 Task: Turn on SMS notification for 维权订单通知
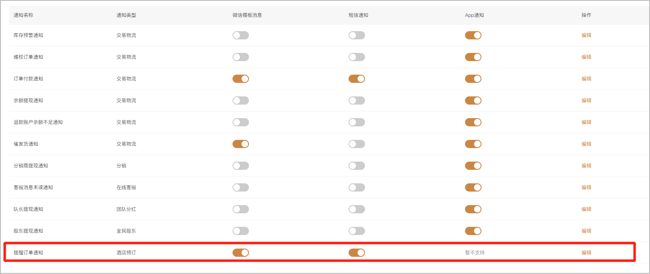pos(357,57)
